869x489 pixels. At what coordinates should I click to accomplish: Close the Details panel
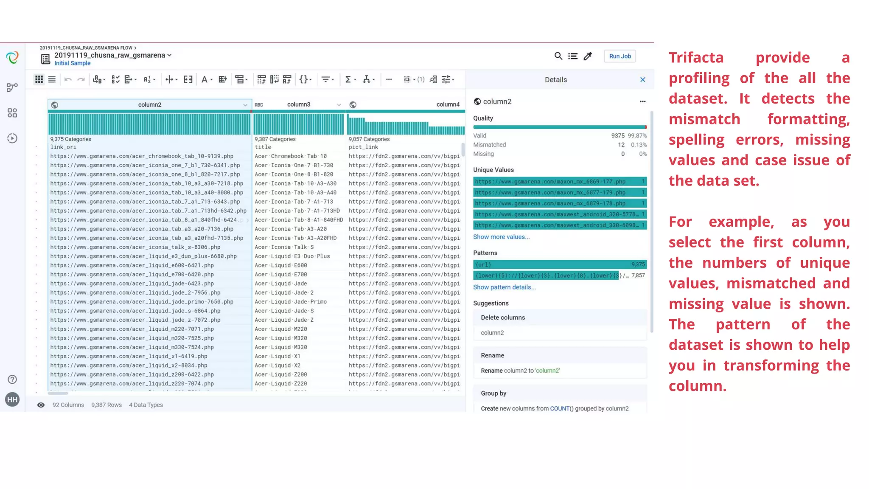(x=642, y=79)
